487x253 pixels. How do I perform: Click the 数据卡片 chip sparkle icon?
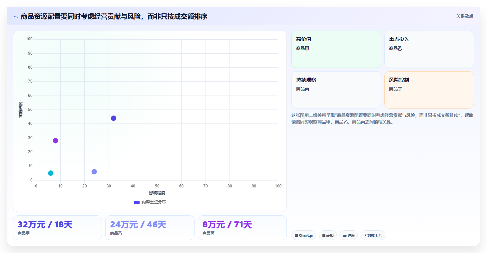[x=365, y=235]
